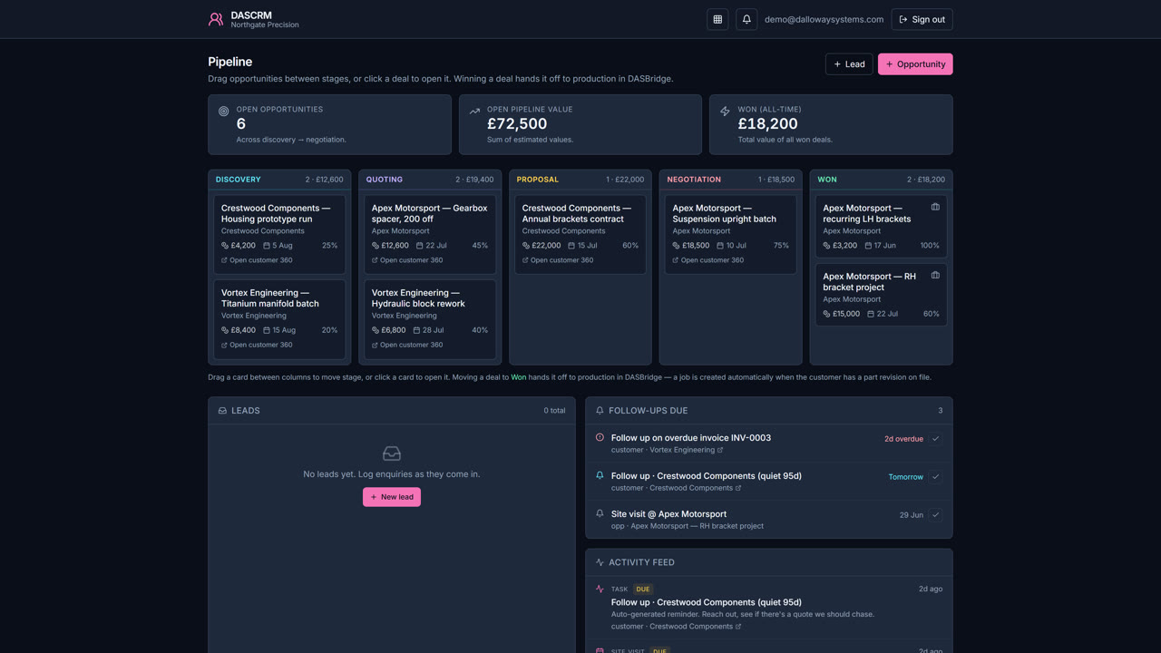This screenshot has width=1161, height=653.
Task: Click bell icon beside Crestwood follow-up
Action: (x=600, y=475)
